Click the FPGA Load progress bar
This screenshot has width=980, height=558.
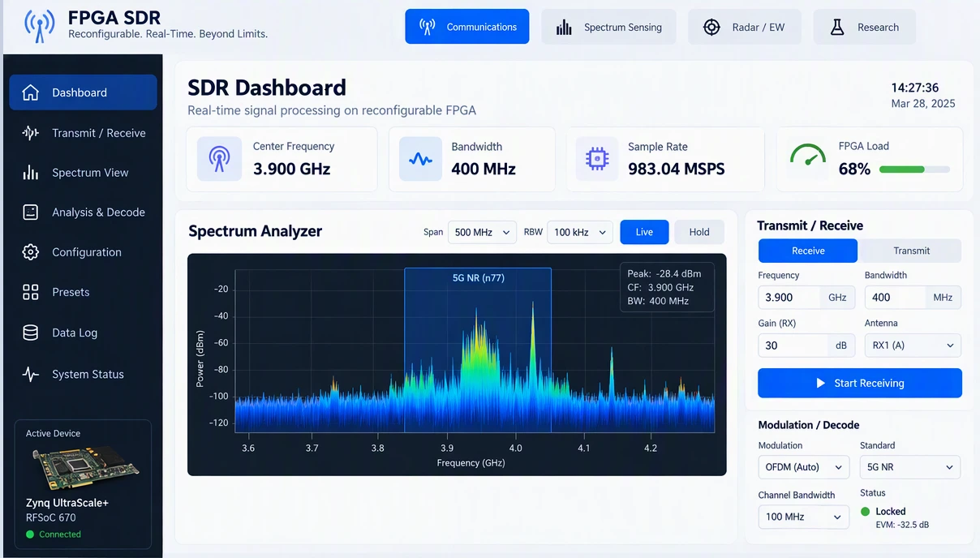pyautogui.click(x=914, y=170)
